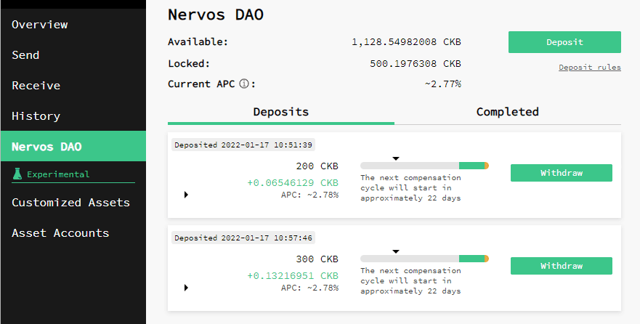Open the Completed tab

point(507,112)
